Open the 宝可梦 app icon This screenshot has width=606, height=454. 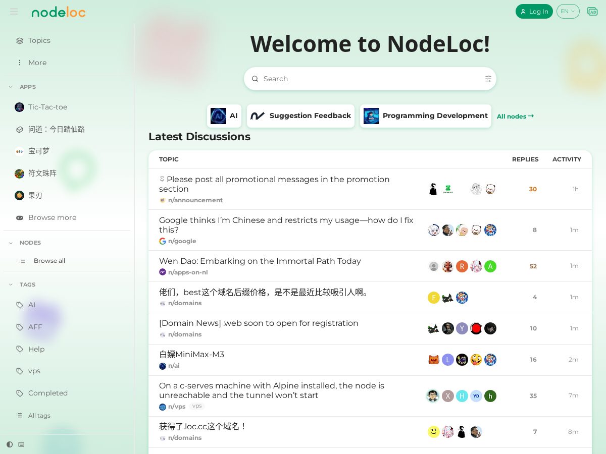click(19, 151)
